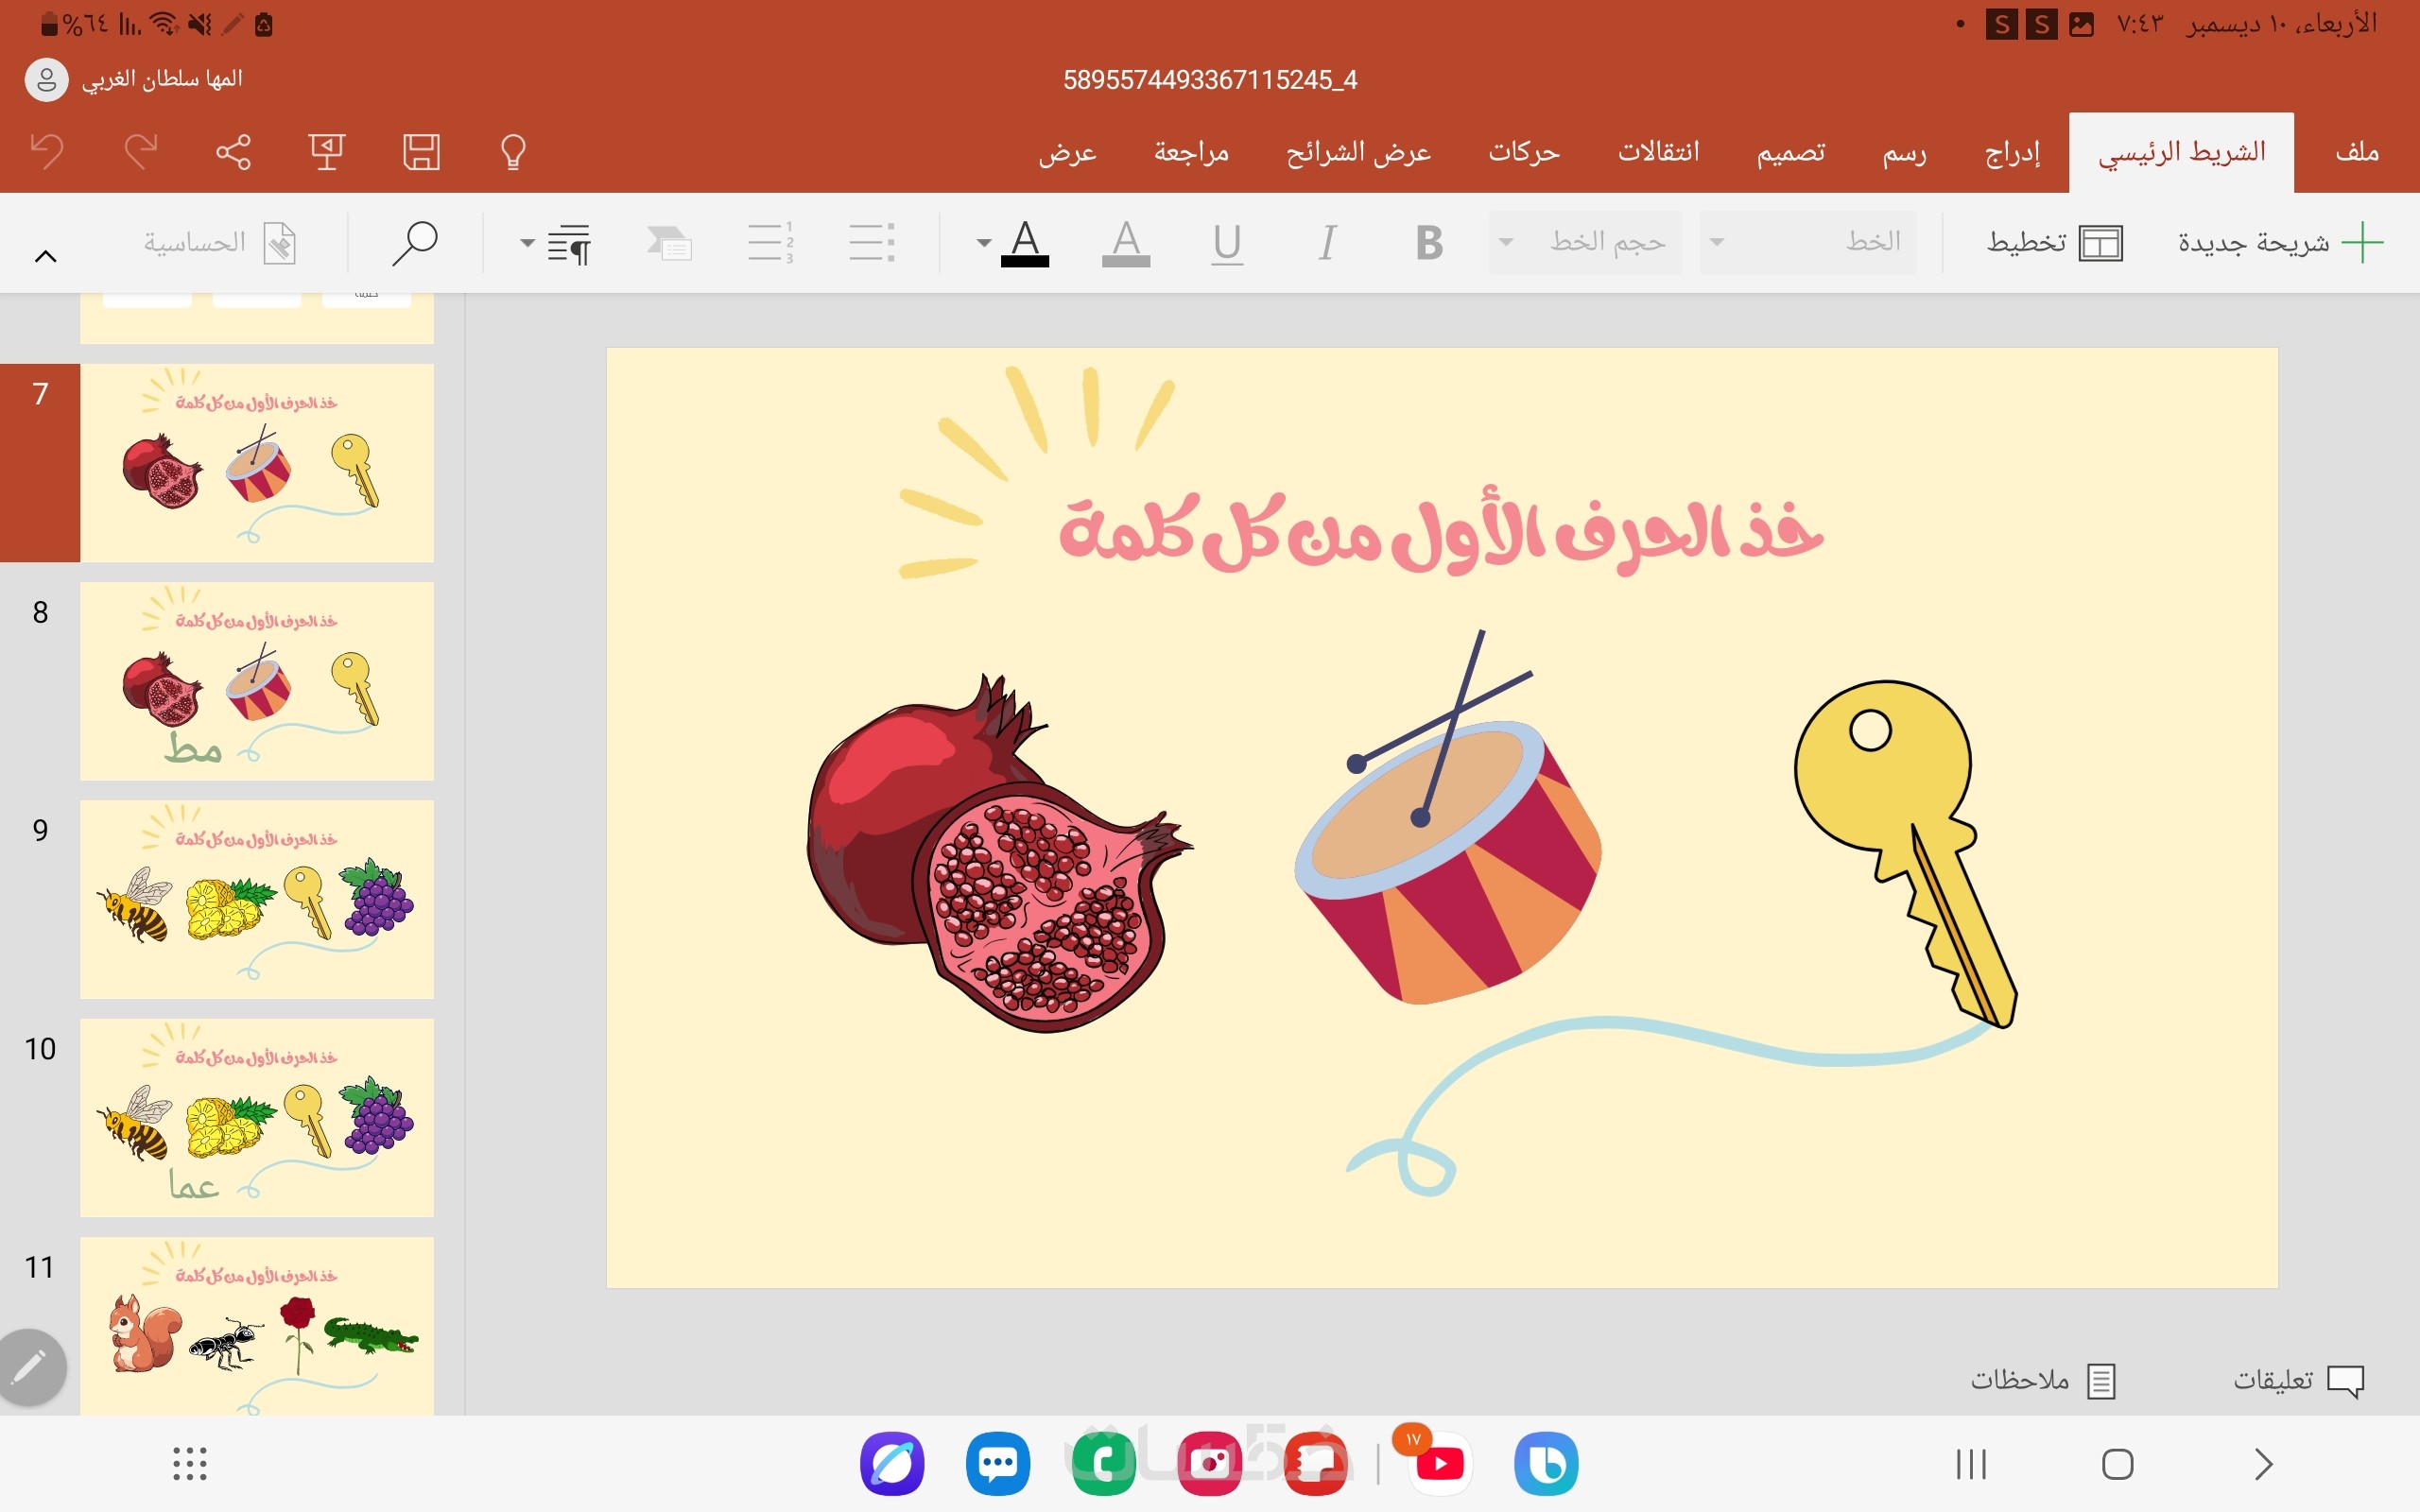
Task: Click the share icon in the title bar
Action: (233, 152)
